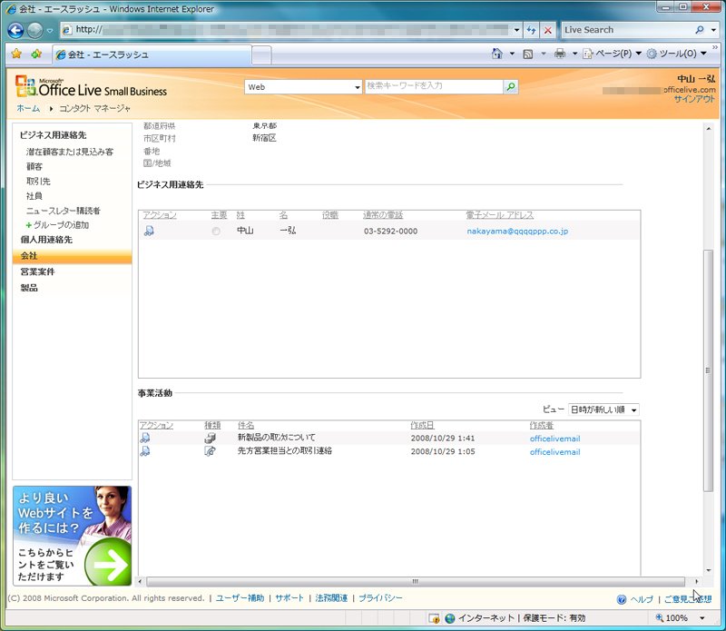Viewport: 726px width, 631px height.
Task: Click action icon for 新製品の取次について row
Action: pyautogui.click(x=145, y=438)
